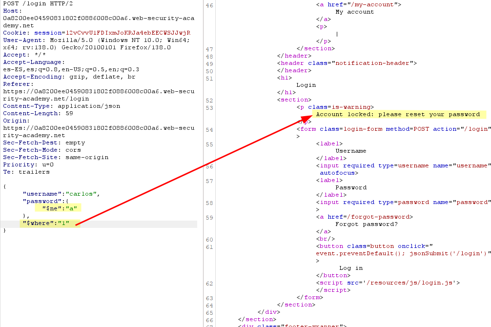
Task: Click the href=/forgot-password anchor tag
Action: pos(365,217)
